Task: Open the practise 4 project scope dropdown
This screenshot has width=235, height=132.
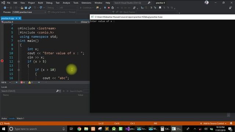Action: (x=39, y=22)
